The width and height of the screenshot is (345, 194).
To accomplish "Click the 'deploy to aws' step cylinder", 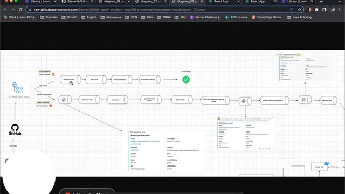I will (329, 100).
